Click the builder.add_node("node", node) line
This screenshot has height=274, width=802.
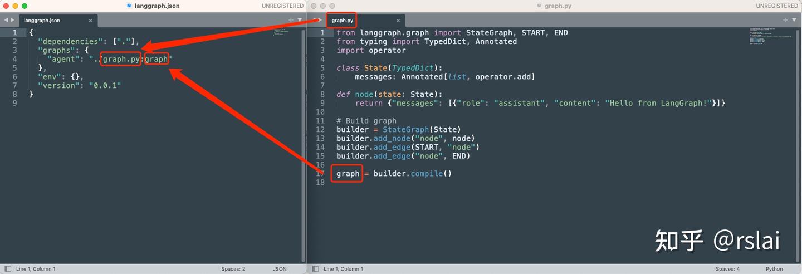[405, 138]
